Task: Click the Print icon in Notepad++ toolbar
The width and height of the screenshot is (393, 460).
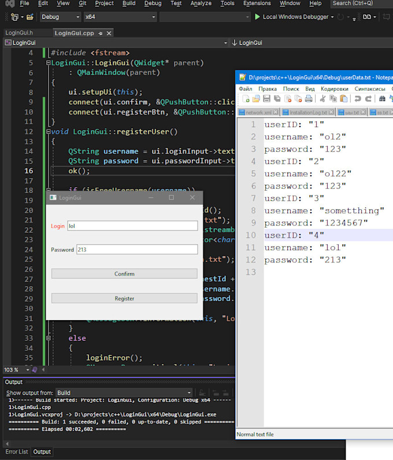Action: pyautogui.click(x=309, y=99)
